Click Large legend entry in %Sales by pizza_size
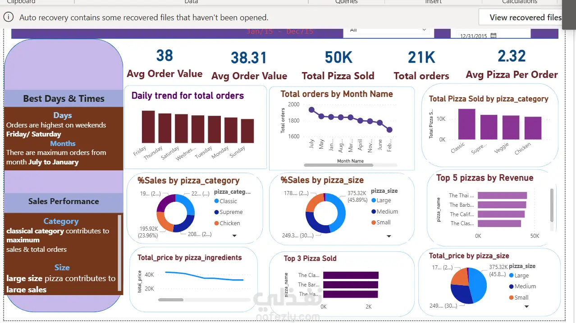Image resolution: width=576 pixels, height=323 pixels. 381,200
